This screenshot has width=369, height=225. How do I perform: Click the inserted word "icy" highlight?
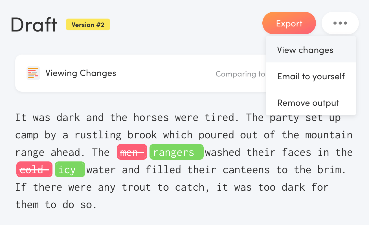[x=70, y=170]
